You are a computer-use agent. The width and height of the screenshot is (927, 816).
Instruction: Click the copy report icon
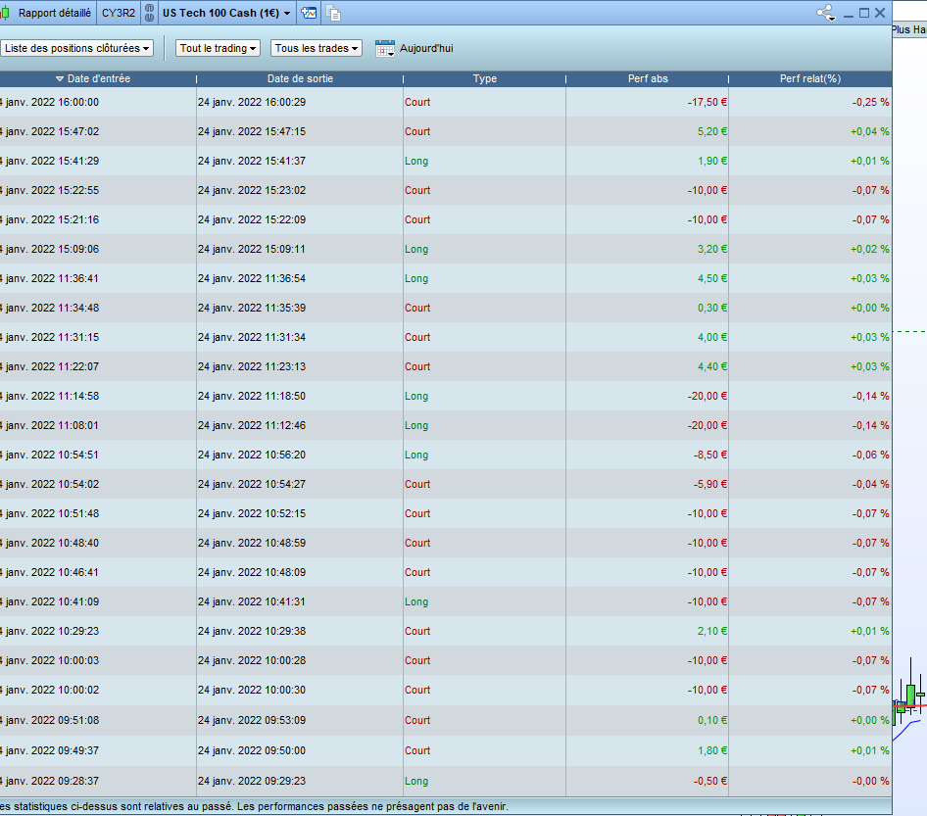pos(333,14)
